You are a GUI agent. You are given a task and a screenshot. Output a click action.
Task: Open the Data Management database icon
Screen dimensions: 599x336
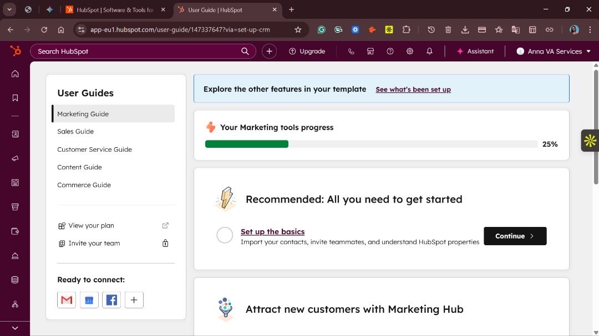pyautogui.click(x=15, y=280)
